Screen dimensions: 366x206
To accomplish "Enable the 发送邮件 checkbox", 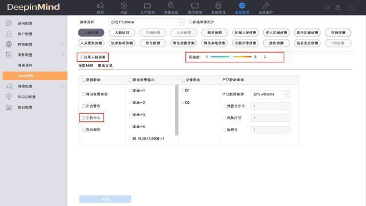I will point(83,130).
